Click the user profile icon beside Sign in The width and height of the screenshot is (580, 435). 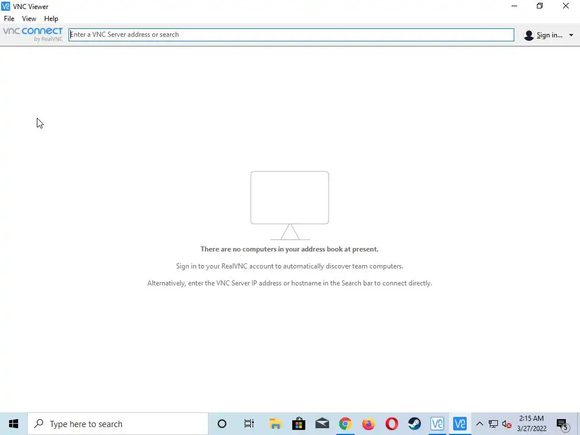click(x=529, y=35)
